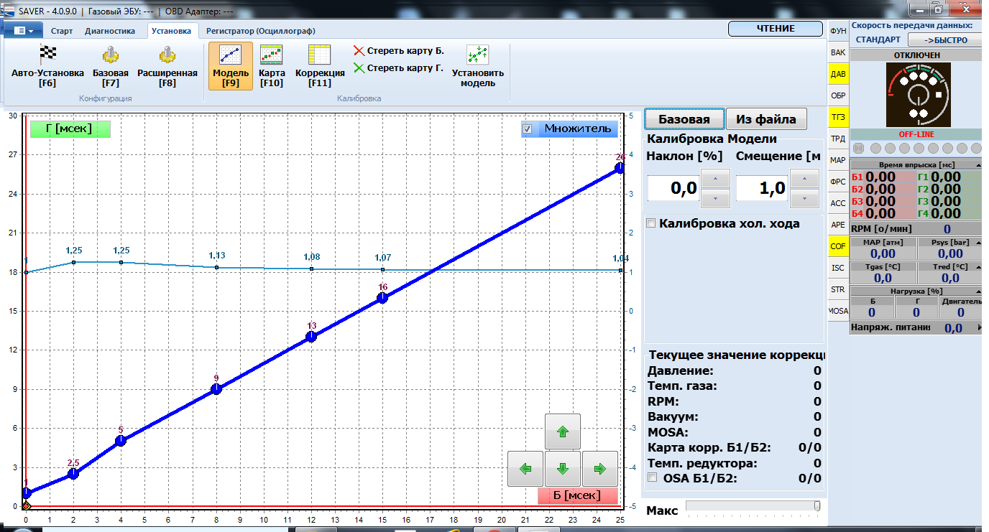Decrease Смещение value with down stepper
The image size is (989, 532).
(804, 198)
